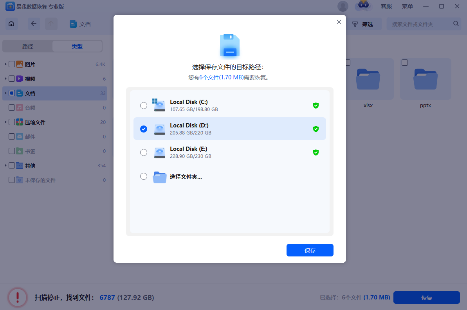Click the user account avatar icon

point(343,6)
